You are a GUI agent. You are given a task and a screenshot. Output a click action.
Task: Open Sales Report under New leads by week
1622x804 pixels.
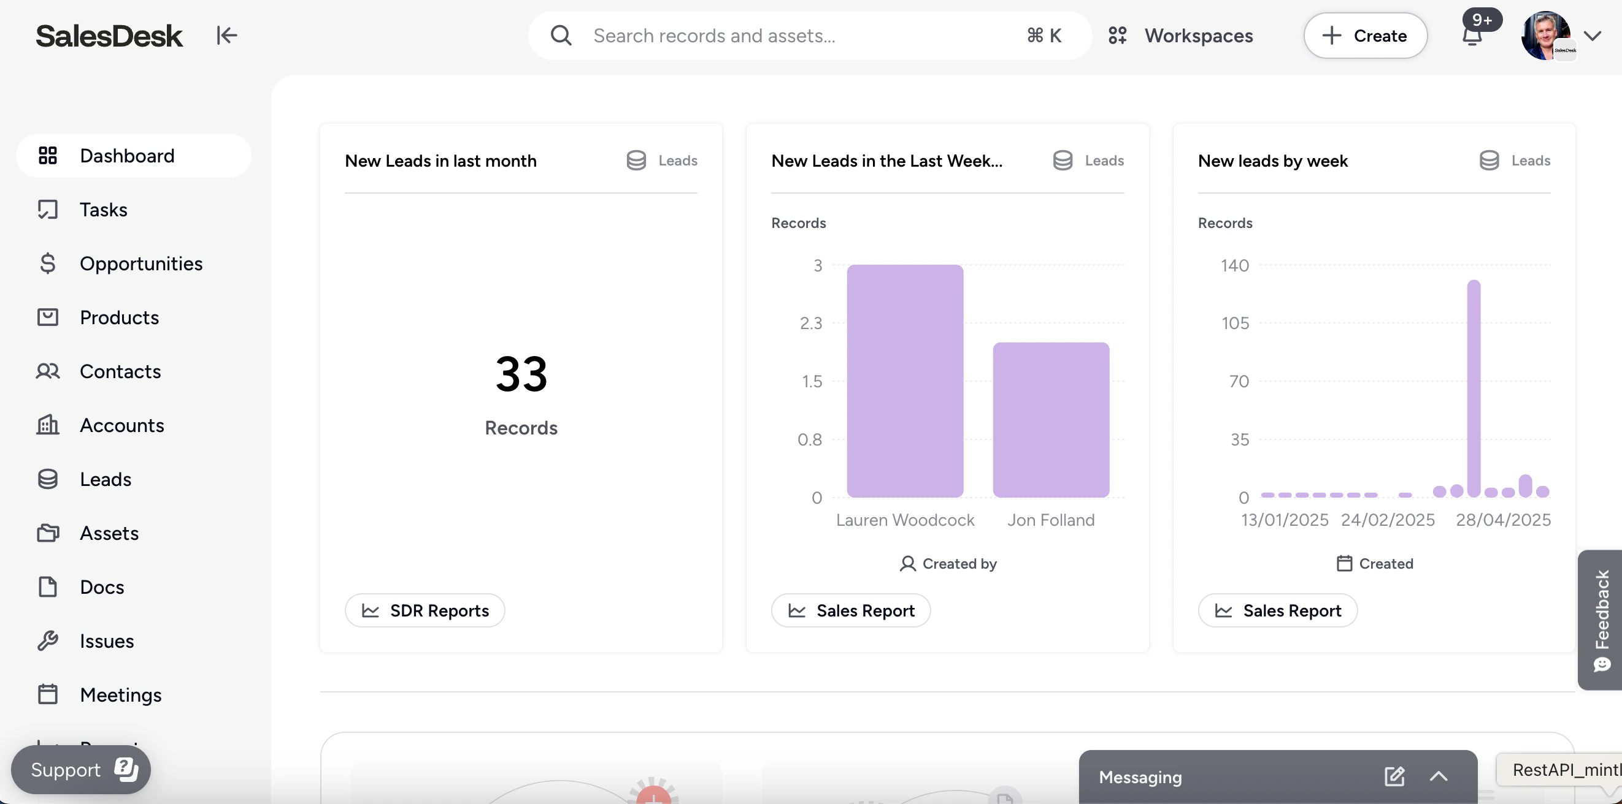tap(1278, 610)
